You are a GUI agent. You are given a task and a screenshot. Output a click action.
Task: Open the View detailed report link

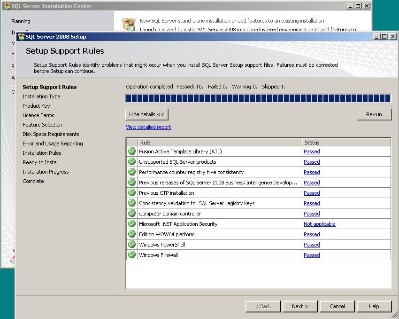coord(148,127)
